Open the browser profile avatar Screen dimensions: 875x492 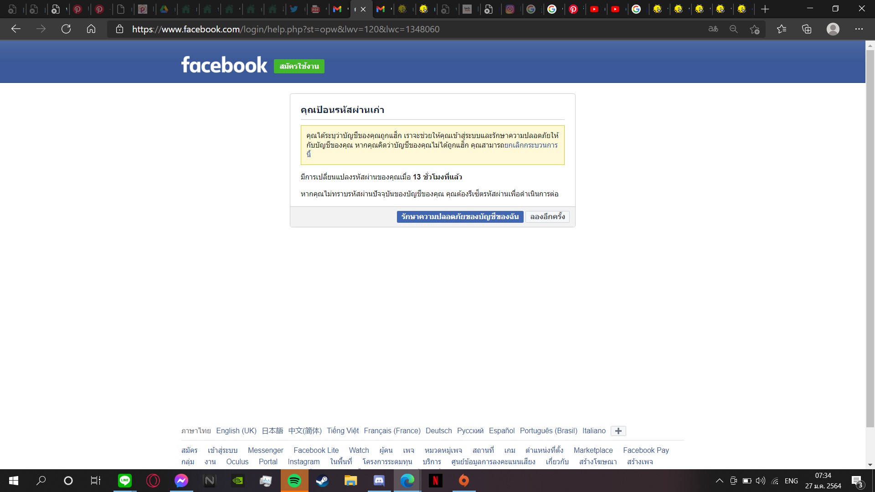coord(833,29)
